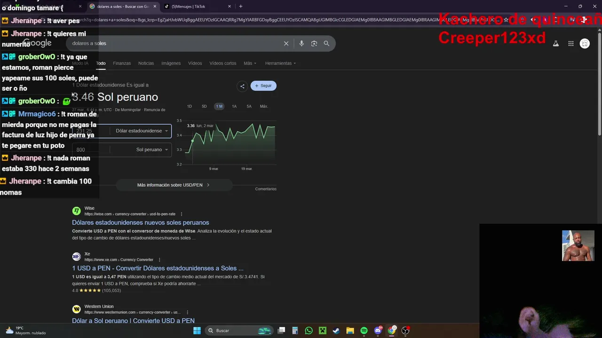
Task: Open a new Chrome tab
Action: [x=241, y=6]
